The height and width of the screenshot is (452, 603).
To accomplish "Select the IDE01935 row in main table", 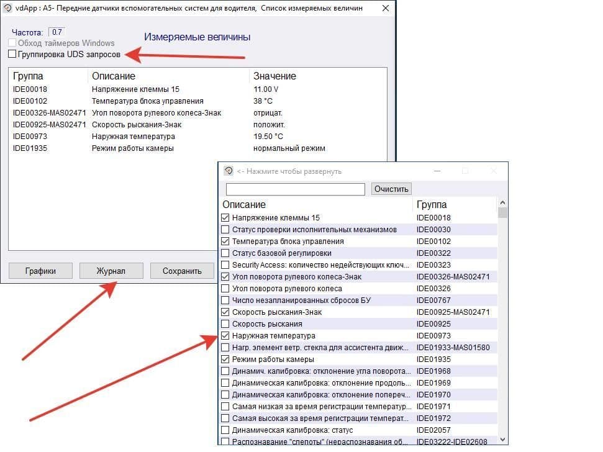I will point(197,148).
